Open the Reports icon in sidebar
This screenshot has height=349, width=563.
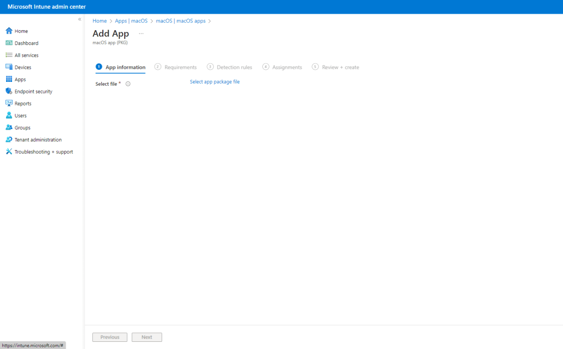pyautogui.click(x=9, y=104)
